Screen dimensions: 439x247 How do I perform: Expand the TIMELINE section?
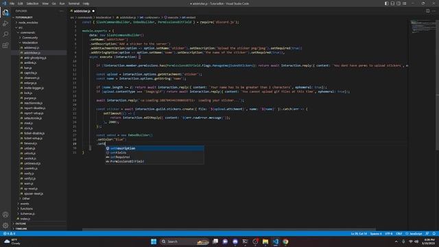(21, 228)
